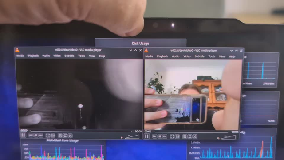Minimize the video2 VLC window
This screenshot has height=160, width=284.
130,50
